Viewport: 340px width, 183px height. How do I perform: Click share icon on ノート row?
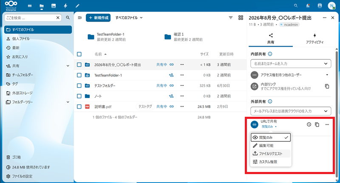(x=171, y=96)
